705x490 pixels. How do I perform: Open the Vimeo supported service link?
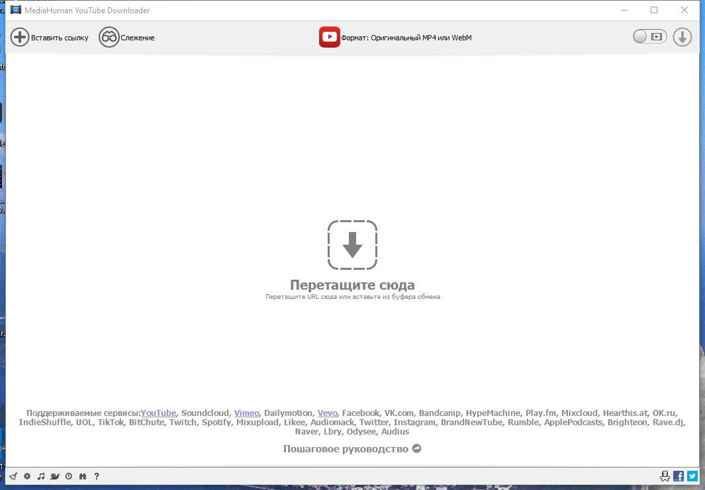coord(246,413)
